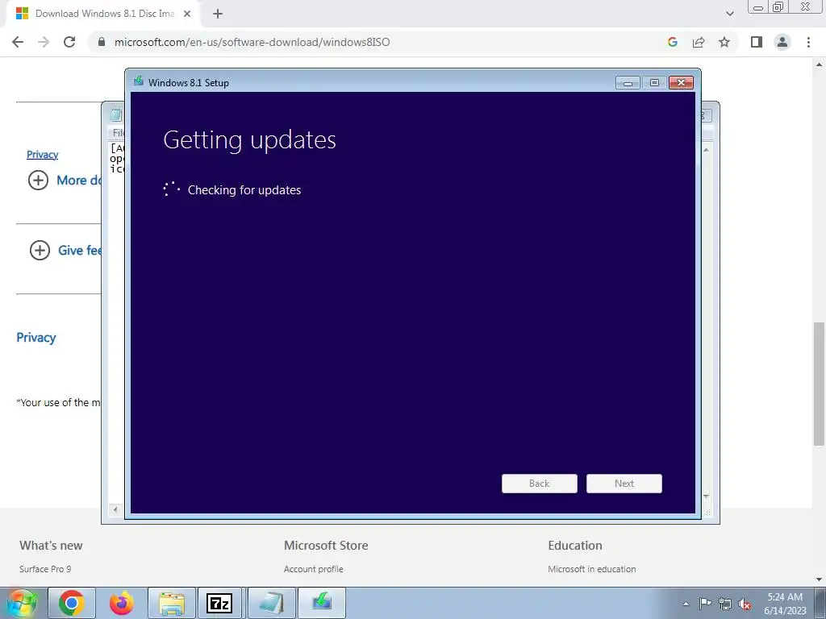Close the Windows 8.1 Setup window
Screen dimensions: 826x619
tap(681, 83)
